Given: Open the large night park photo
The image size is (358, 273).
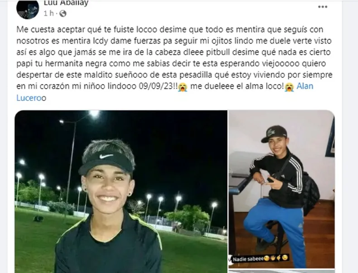Looking at the screenshot, I should point(121,191).
